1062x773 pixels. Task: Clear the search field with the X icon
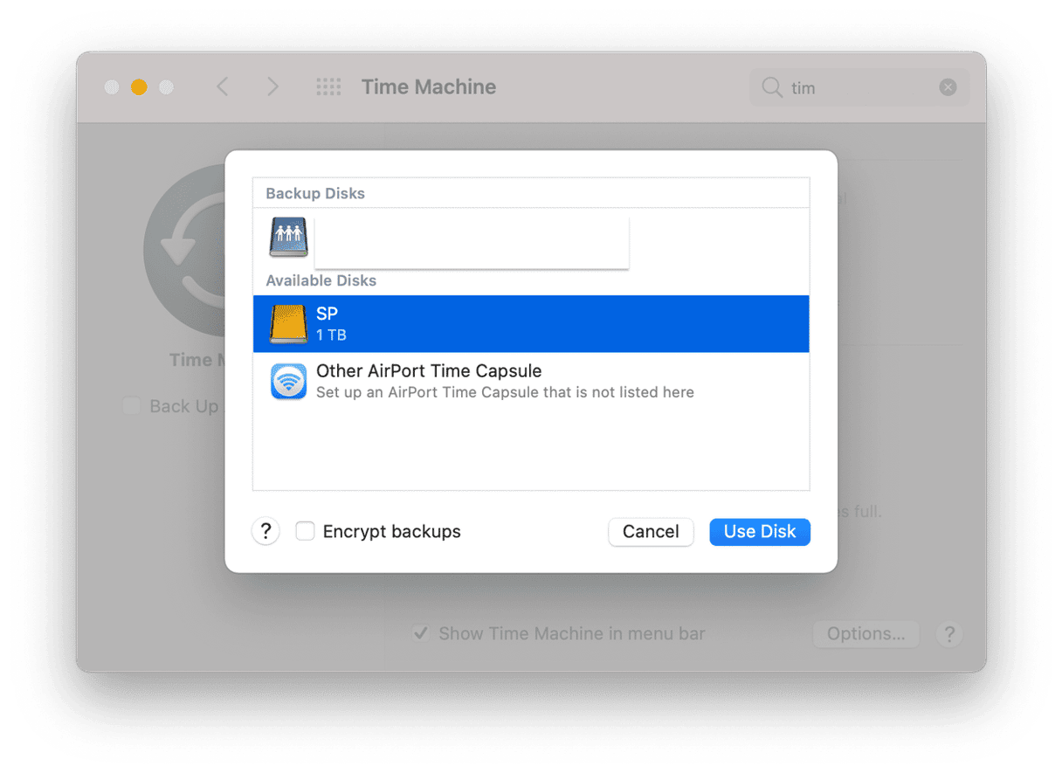coord(948,87)
